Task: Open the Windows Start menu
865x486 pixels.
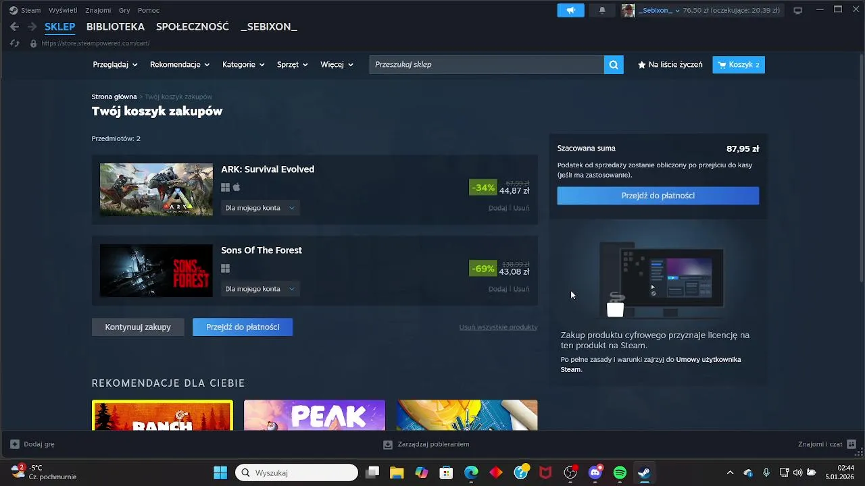Action: coord(220,473)
